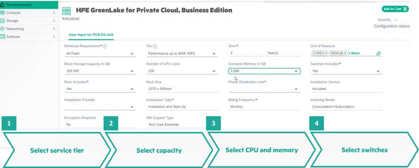Click the Quantity label

tap(384, 20)
